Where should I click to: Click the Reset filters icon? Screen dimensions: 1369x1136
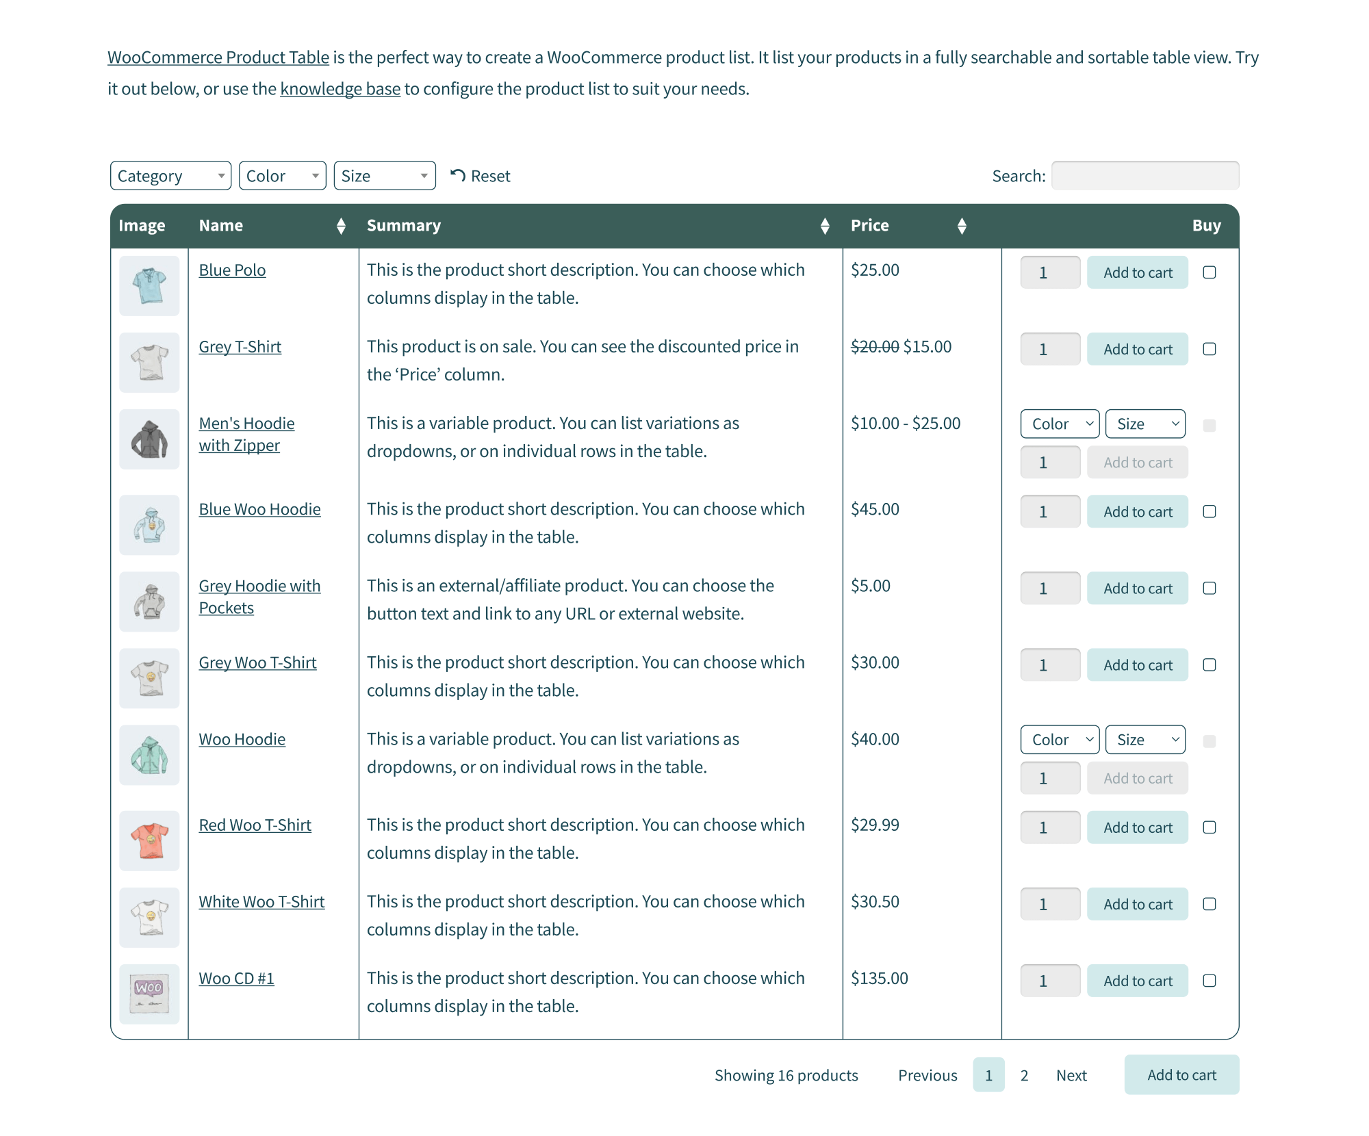pyautogui.click(x=458, y=176)
